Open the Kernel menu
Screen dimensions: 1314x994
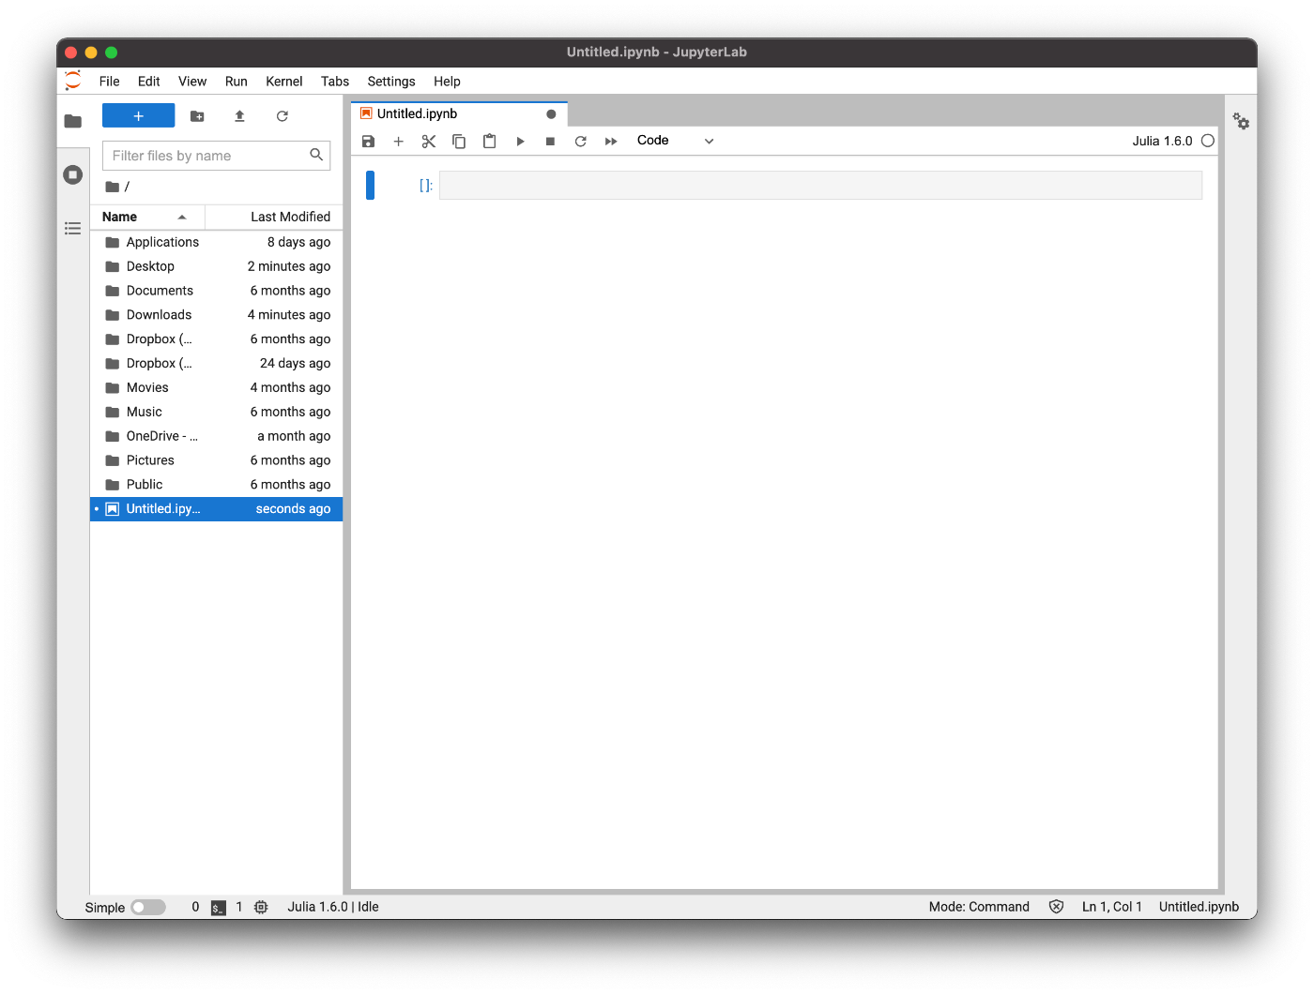284,82
